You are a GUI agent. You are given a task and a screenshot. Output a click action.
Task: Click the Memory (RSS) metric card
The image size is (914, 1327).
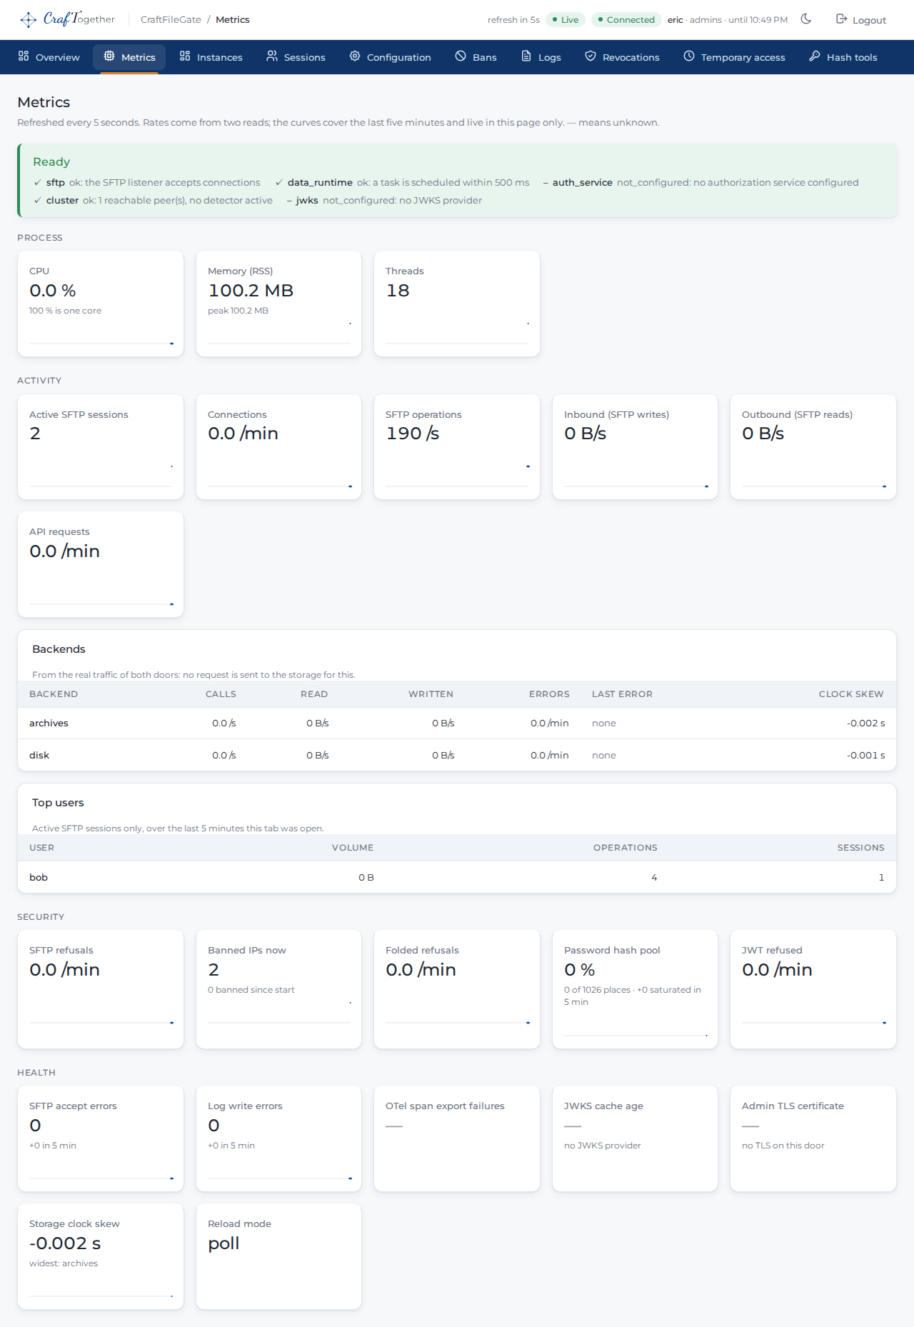point(278,304)
